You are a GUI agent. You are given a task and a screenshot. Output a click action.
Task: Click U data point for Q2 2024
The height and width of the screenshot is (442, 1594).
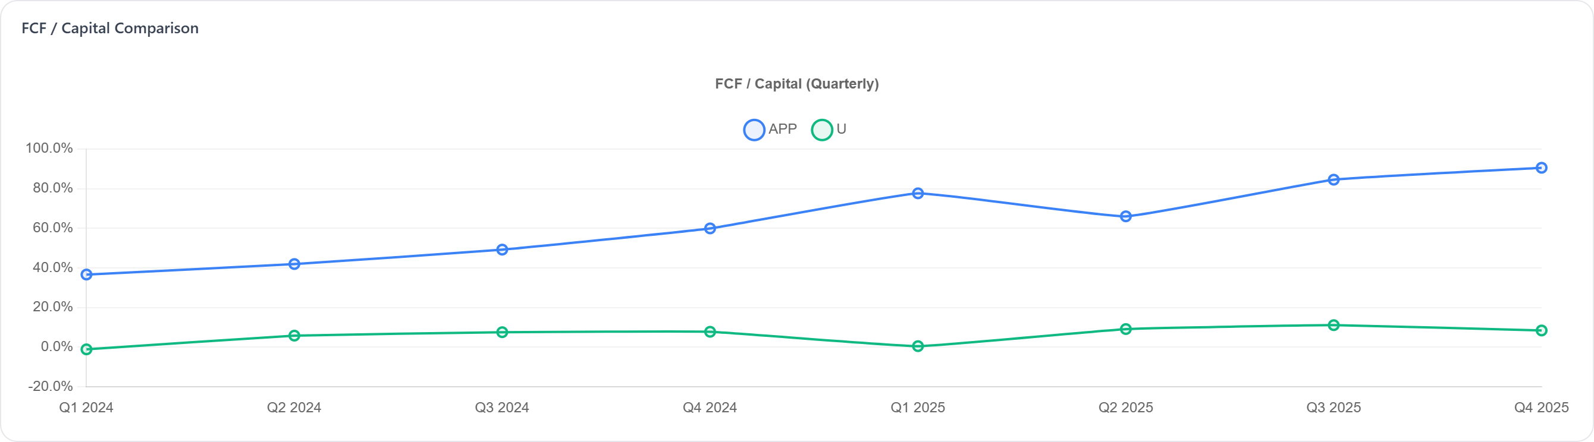(294, 336)
